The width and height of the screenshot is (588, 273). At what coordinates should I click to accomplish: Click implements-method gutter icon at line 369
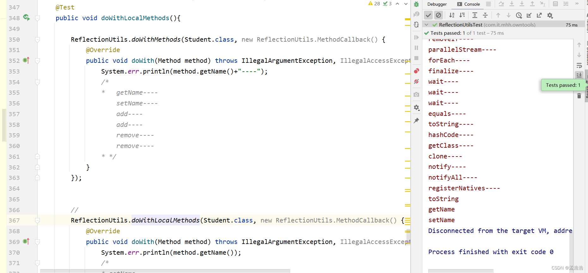click(x=26, y=241)
